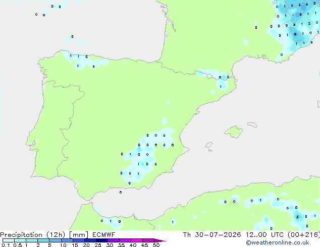Screen dimensions: 320x247
Task: Select the 0.5–1 mm legend swatch
Action: (20, 240)
